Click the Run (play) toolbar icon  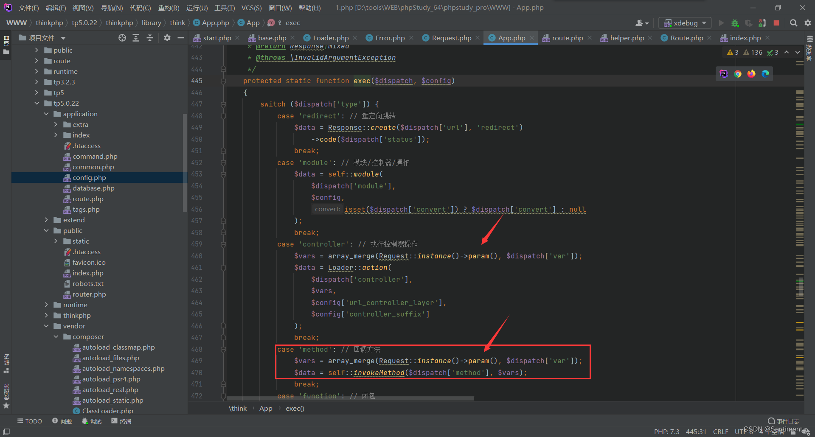click(x=721, y=23)
